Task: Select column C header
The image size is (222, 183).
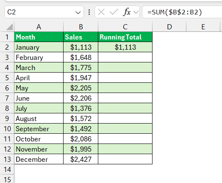Action: tap(125, 27)
